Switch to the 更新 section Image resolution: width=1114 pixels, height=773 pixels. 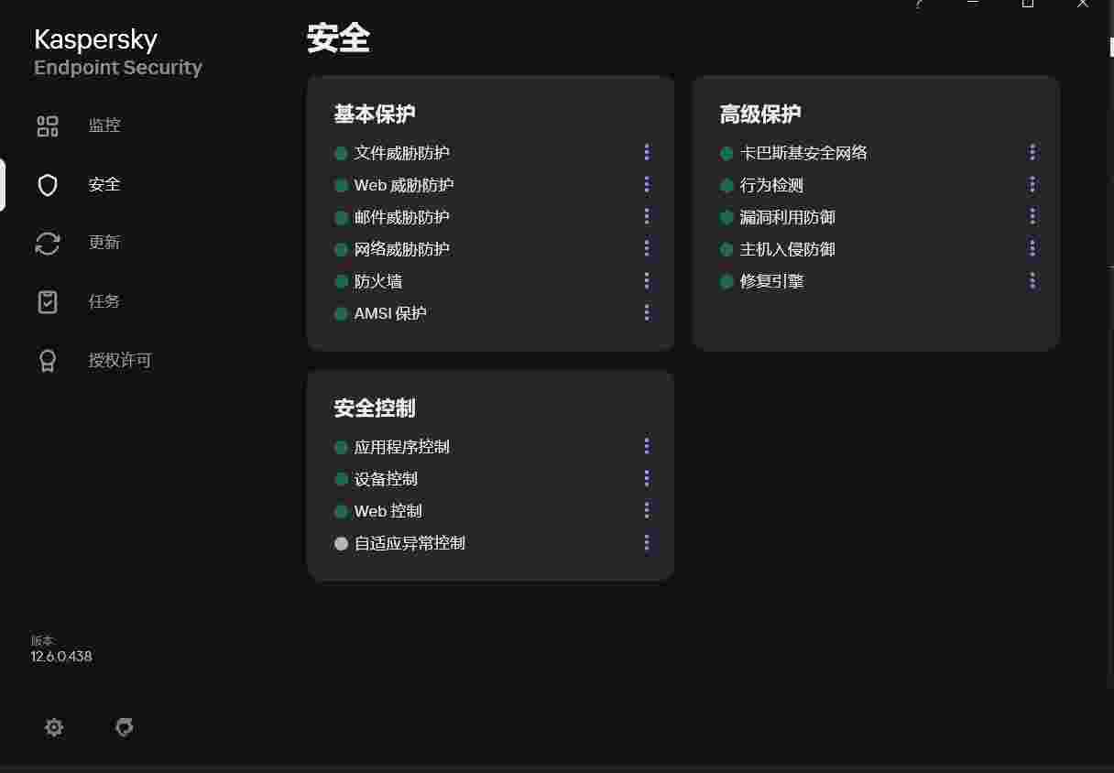104,243
